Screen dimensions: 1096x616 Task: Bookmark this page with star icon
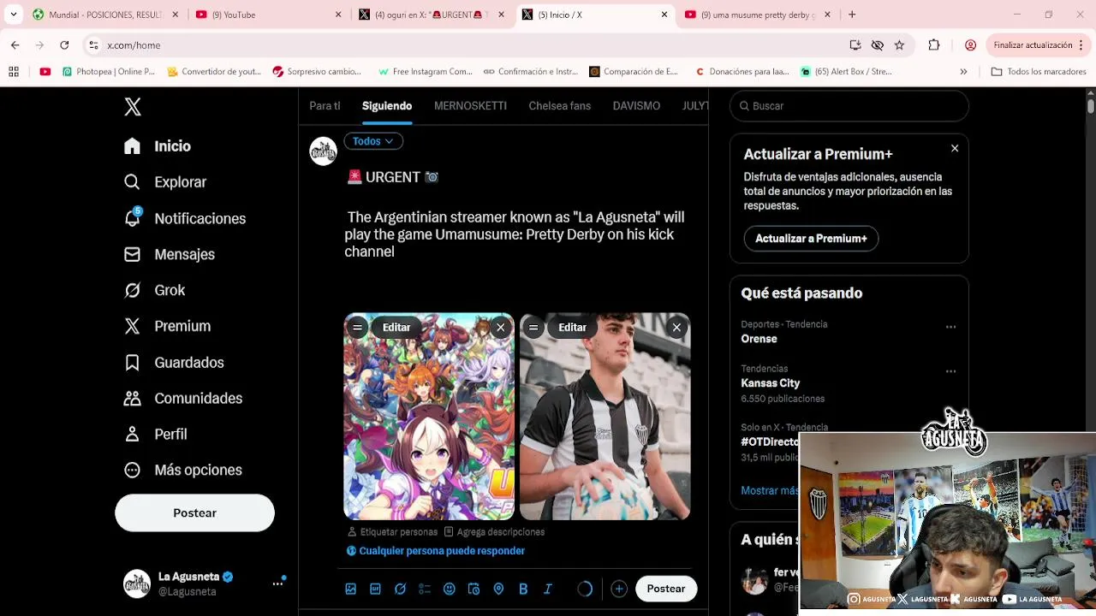(x=899, y=45)
